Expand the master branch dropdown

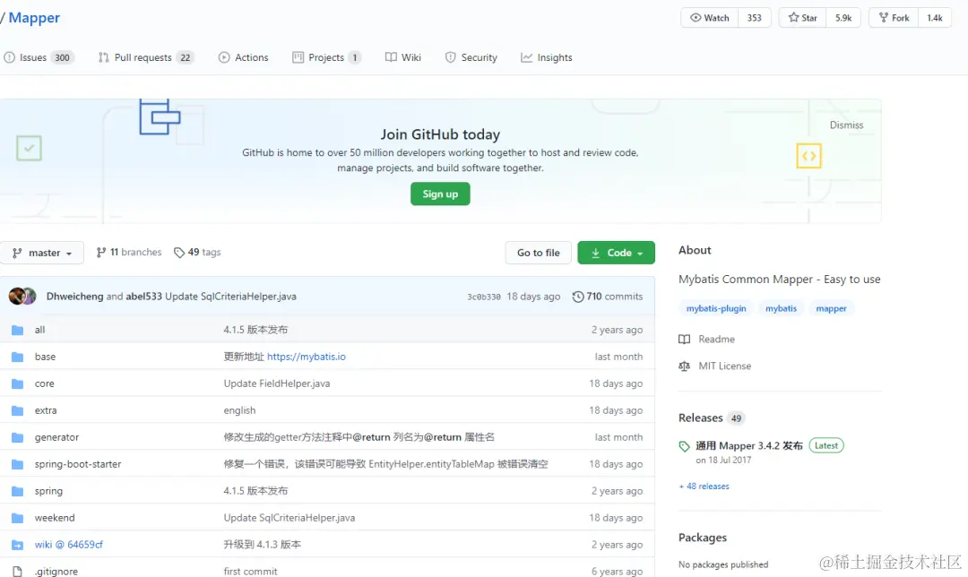[x=42, y=253]
